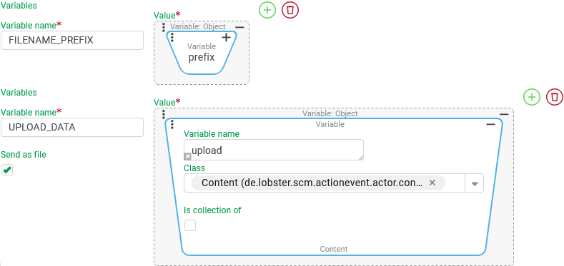Enable the Is collection of checkbox
The height and width of the screenshot is (266, 564).
(190, 225)
